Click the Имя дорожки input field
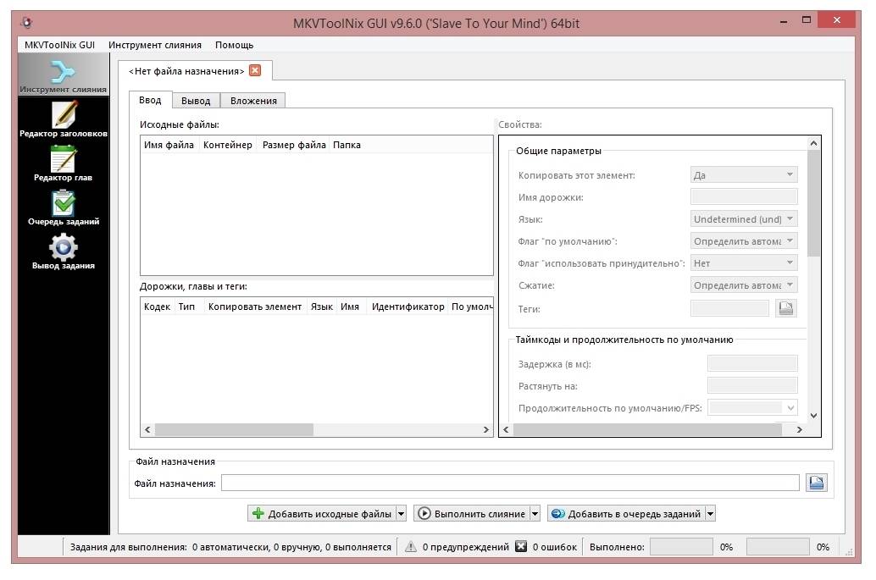876x580 pixels. 744,196
